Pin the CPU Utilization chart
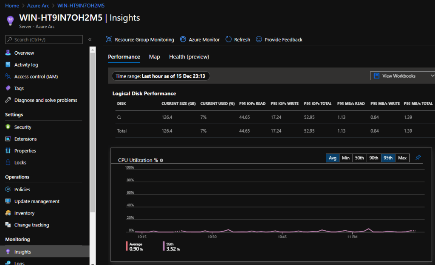 418,158
